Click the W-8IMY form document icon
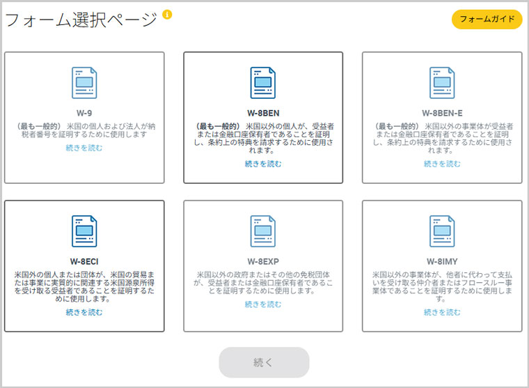This screenshot has height=388, width=529. (442, 231)
